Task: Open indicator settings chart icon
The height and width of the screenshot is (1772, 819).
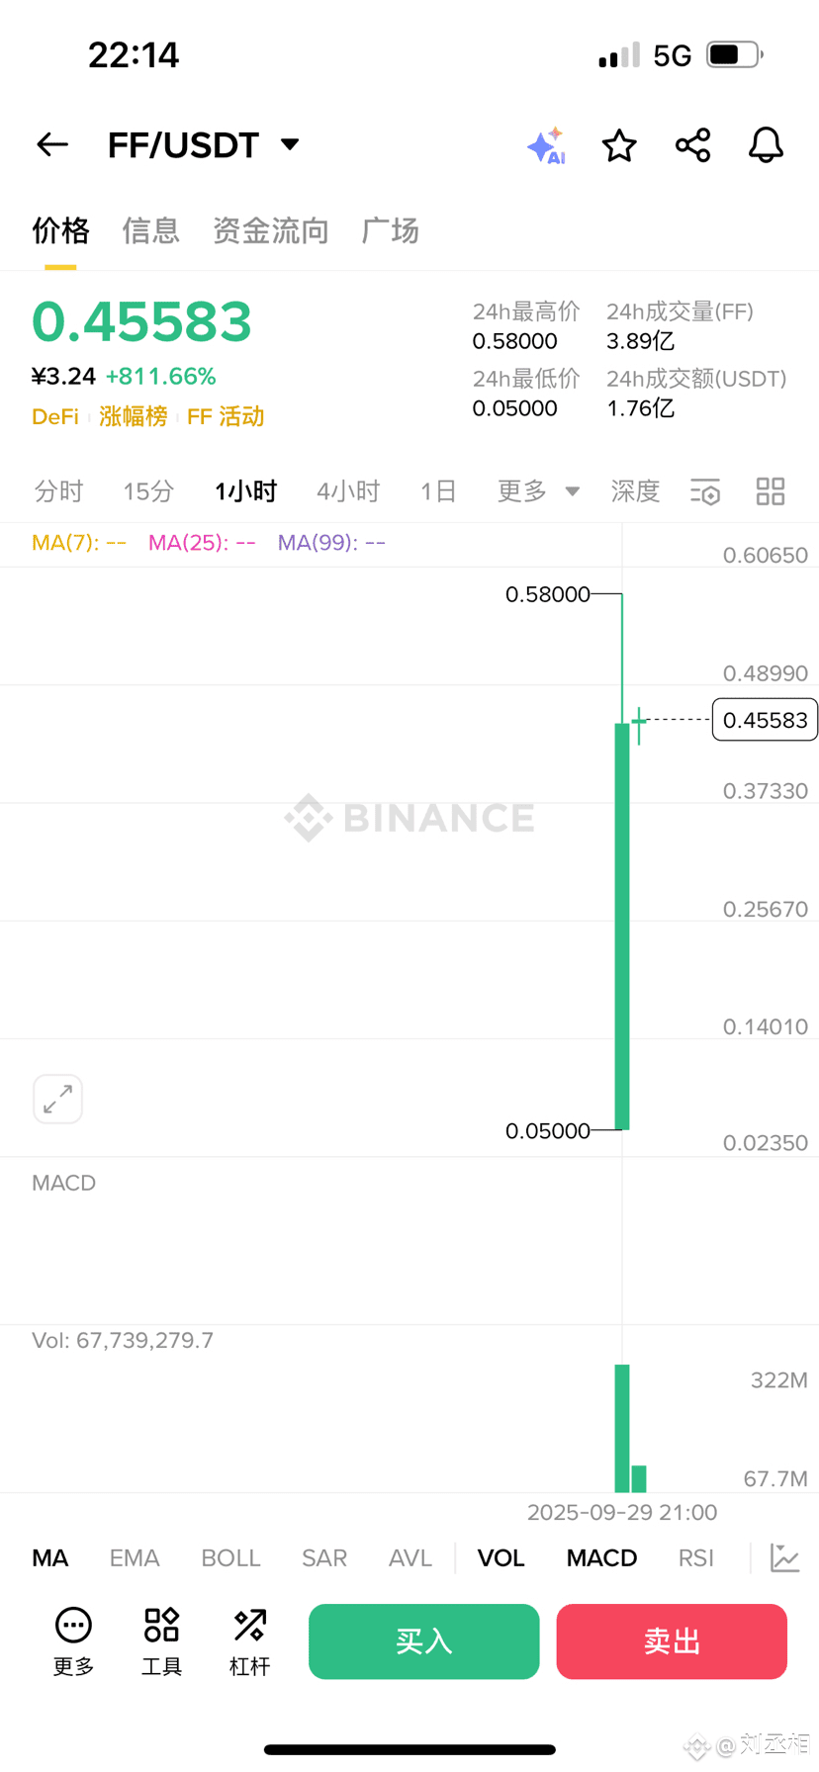Action: click(784, 1558)
